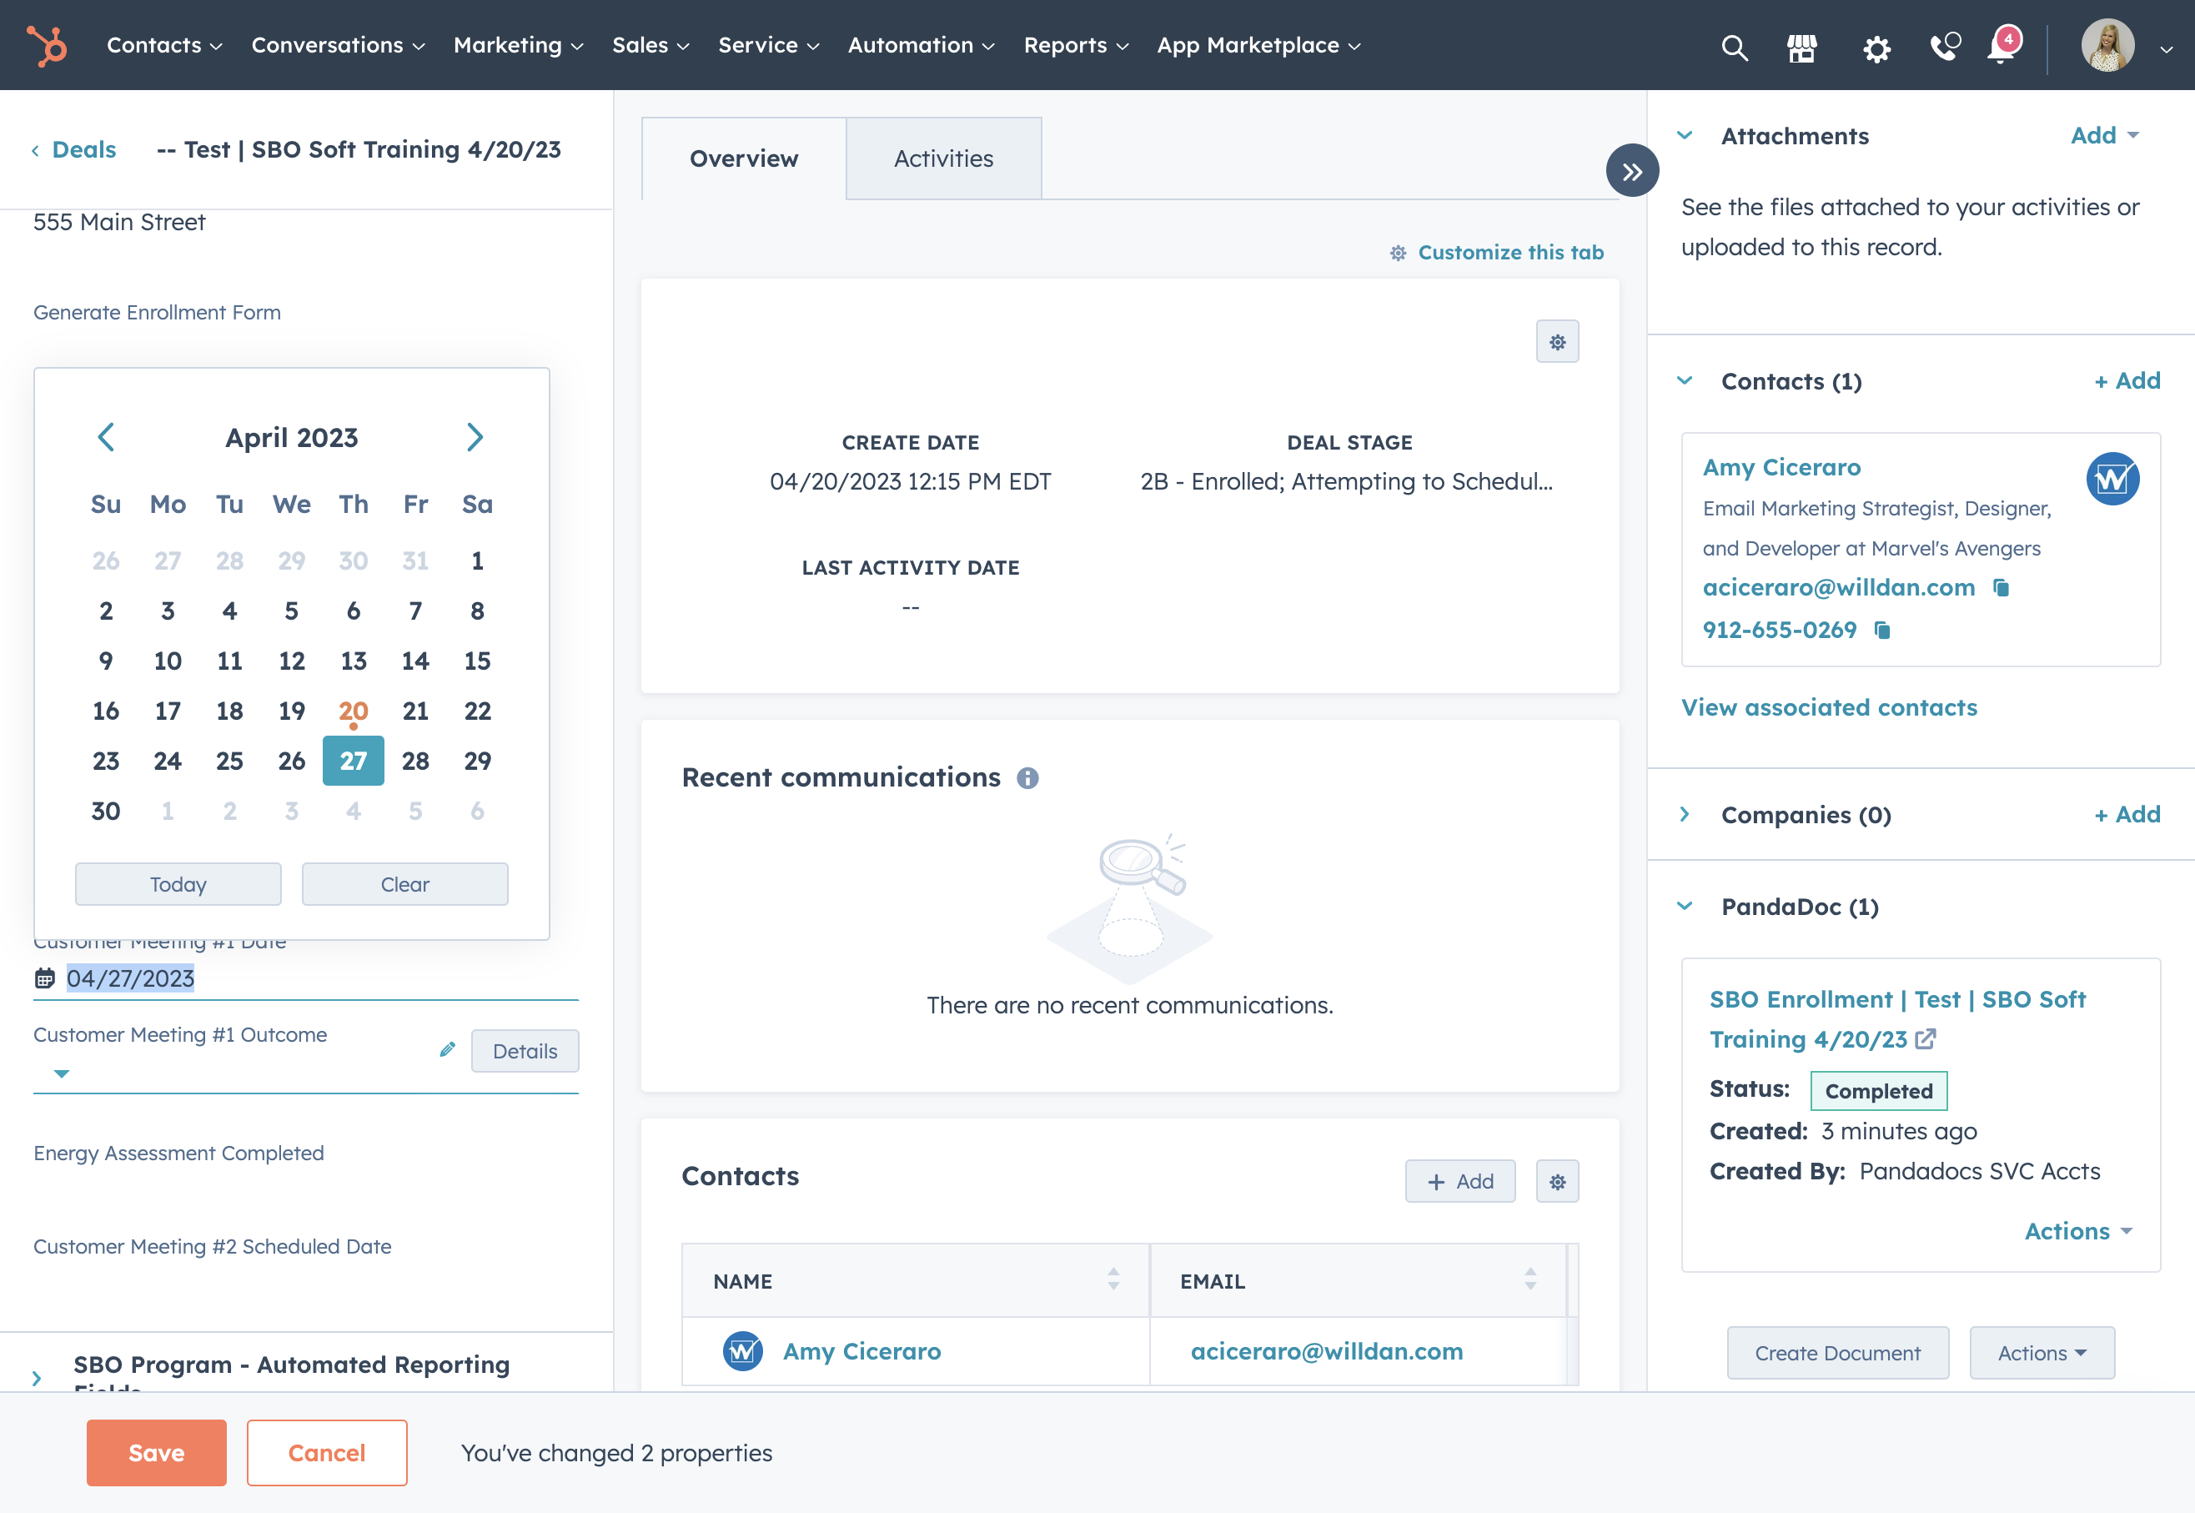Select April 28 in the calendar
2195x1513 pixels.
pos(415,762)
